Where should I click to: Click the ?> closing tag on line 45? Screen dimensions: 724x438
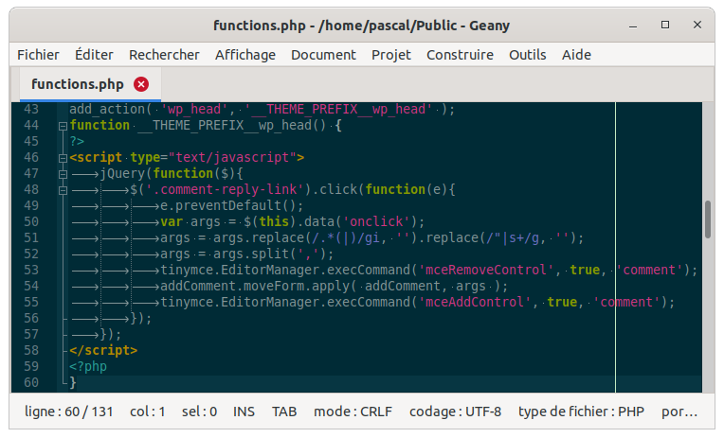(77, 141)
